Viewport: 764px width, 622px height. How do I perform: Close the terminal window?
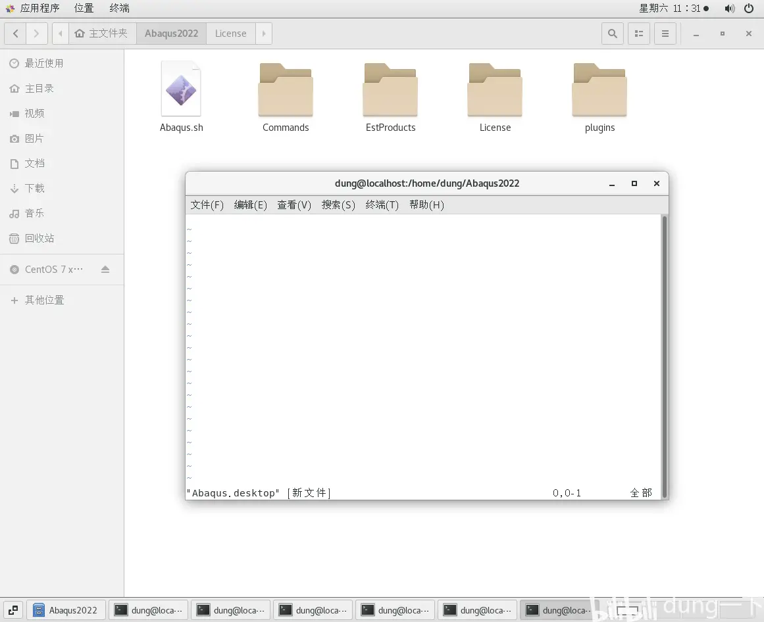pos(657,183)
